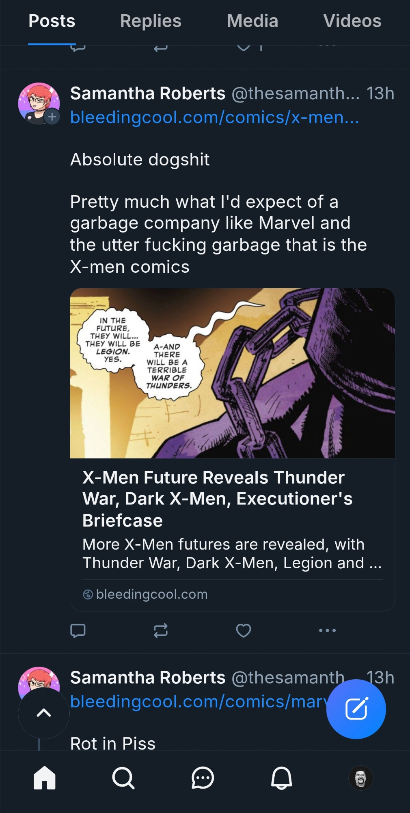Follow Samantha Roberts via avatar plus badge
This screenshot has width=410, height=813.
pyautogui.click(x=52, y=117)
